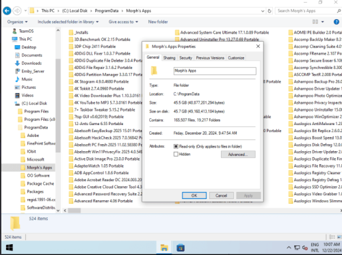The width and height of the screenshot is (342, 255).
Task: Expand the Organize dropdown menu
Action: (x=17, y=22)
